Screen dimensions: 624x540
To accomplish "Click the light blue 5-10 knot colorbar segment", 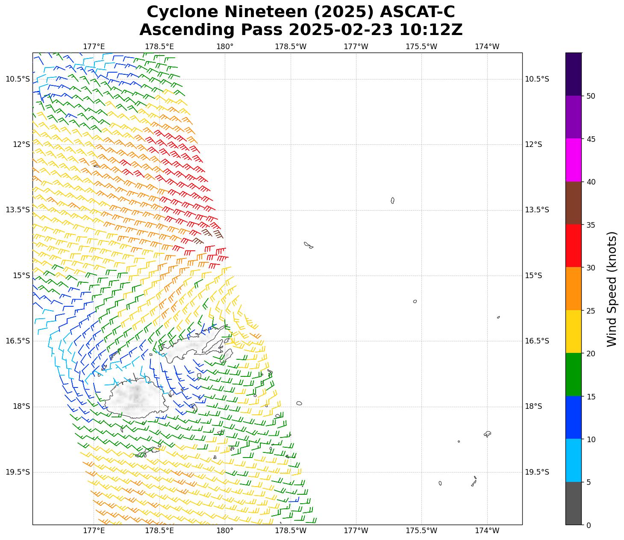I will point(573,460).
